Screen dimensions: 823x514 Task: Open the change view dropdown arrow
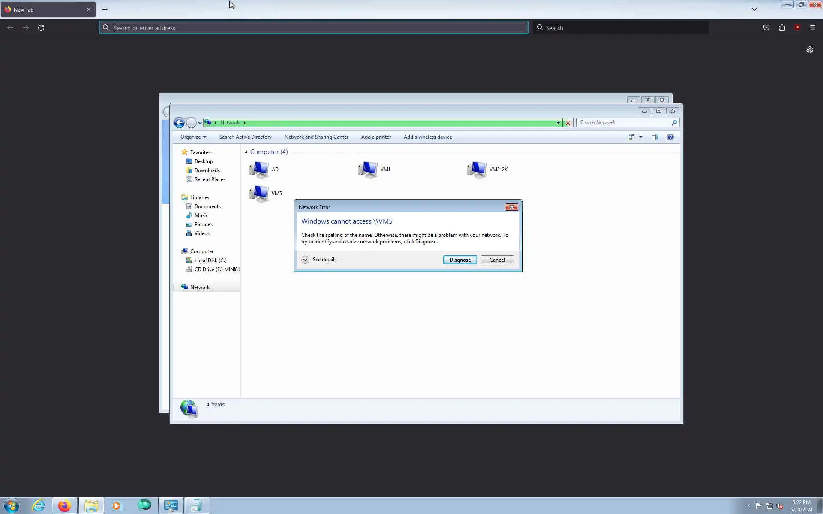[640, 137]
